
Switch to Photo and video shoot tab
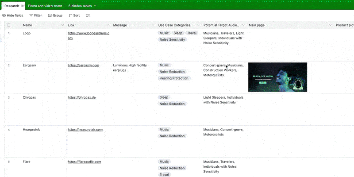pos(45,6)
